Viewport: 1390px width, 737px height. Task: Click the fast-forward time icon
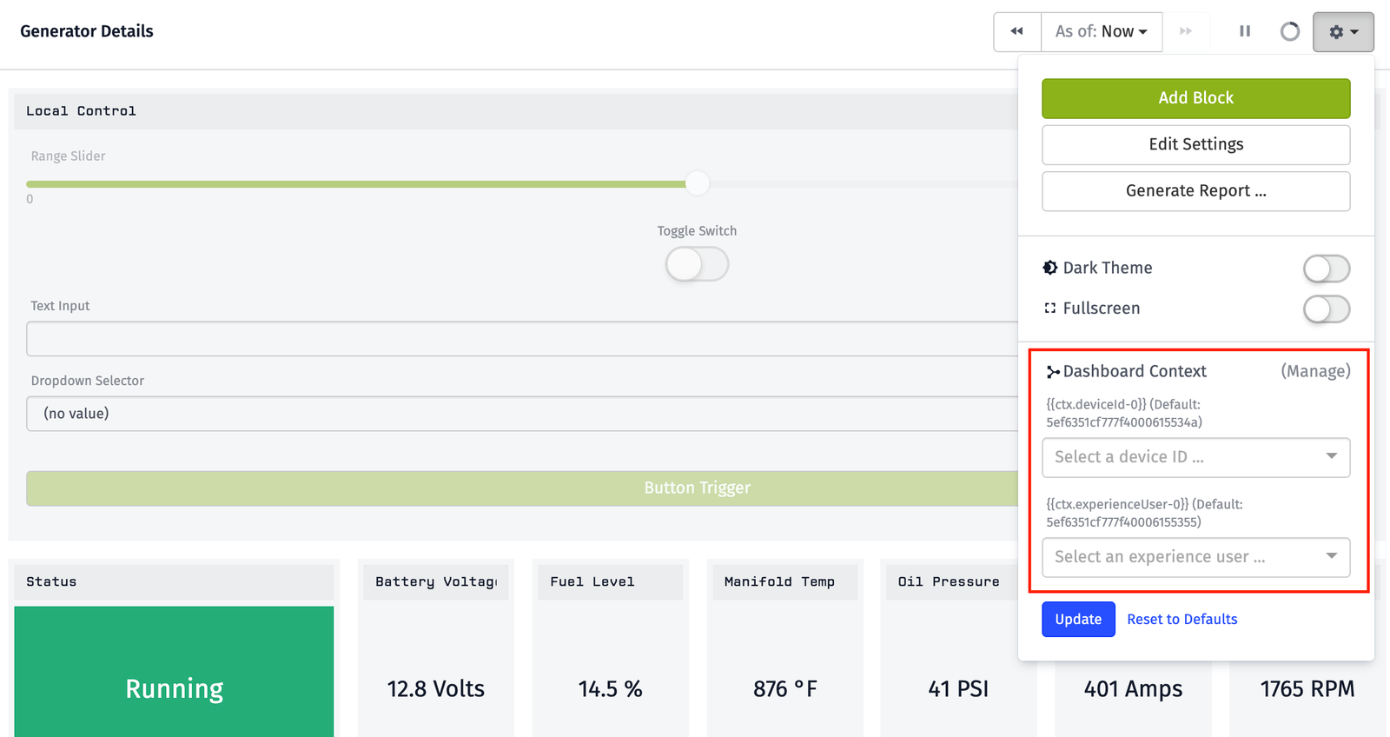(x=1186, y=31)
